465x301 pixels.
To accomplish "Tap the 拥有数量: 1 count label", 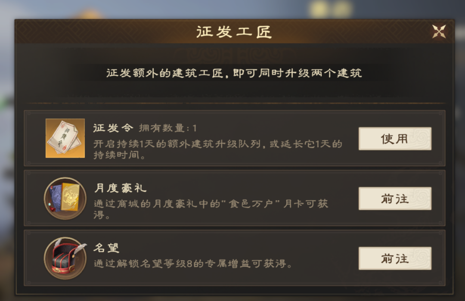I will click(x=167, y=128).
